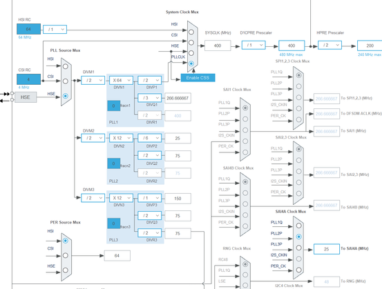The height and width of the screenshot is (289, 382).
Task: Click the To SAI4A 25 MHz field
Action: (327, 249)
